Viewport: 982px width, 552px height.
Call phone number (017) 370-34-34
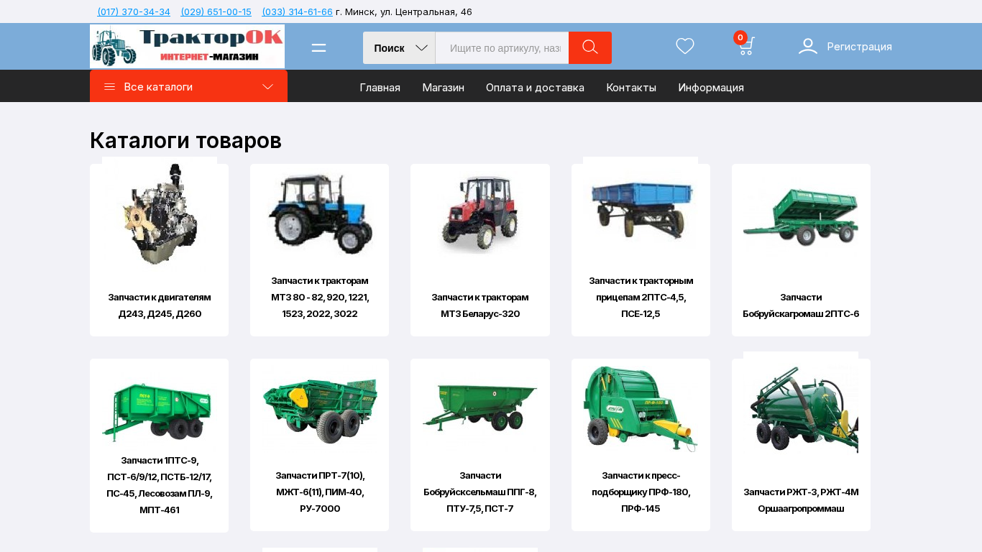click(x=134, y=11)
